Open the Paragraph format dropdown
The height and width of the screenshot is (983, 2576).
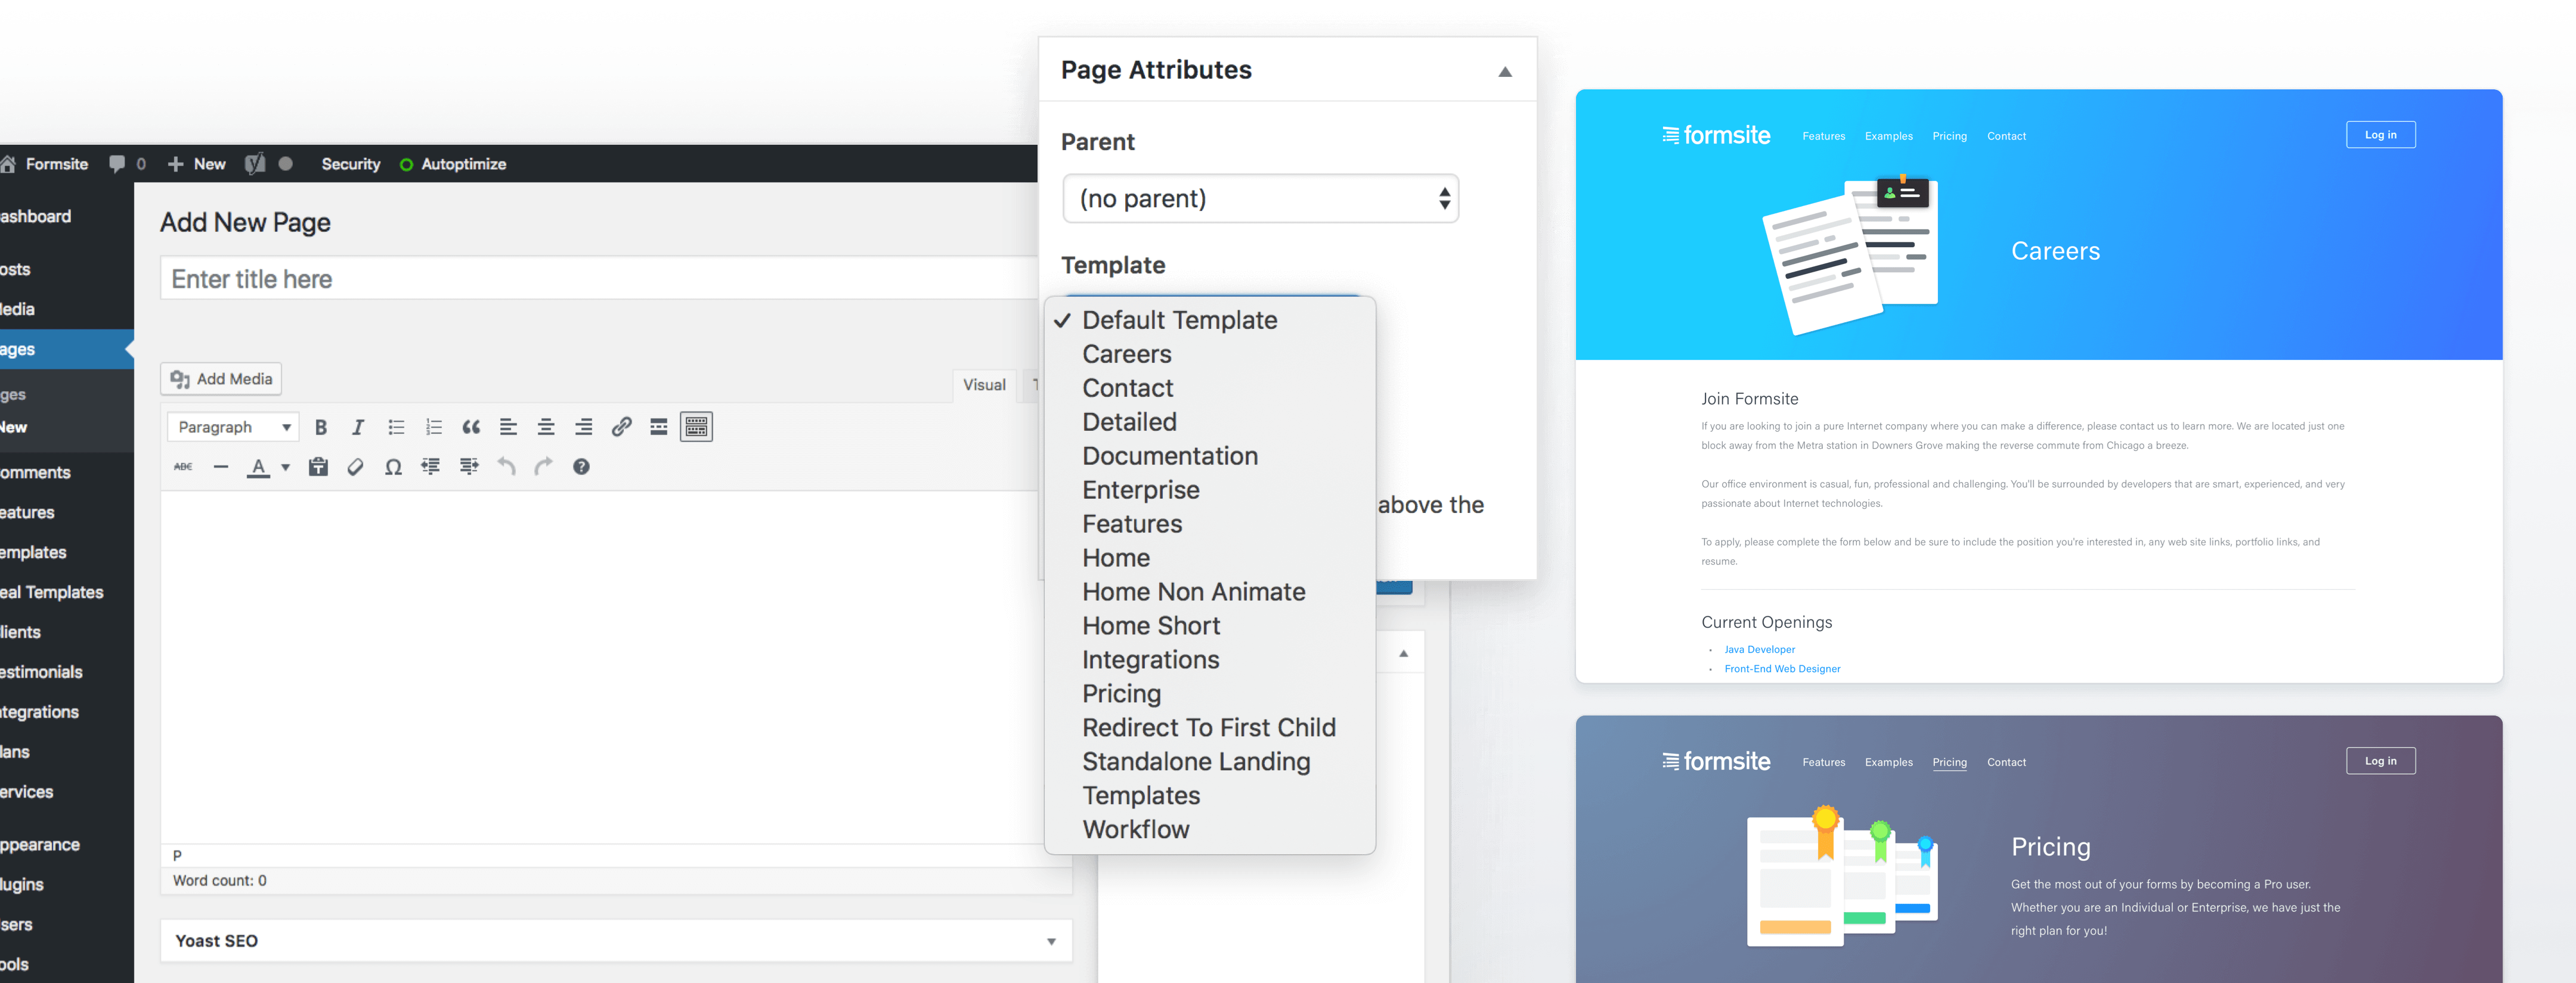[233, 428]
